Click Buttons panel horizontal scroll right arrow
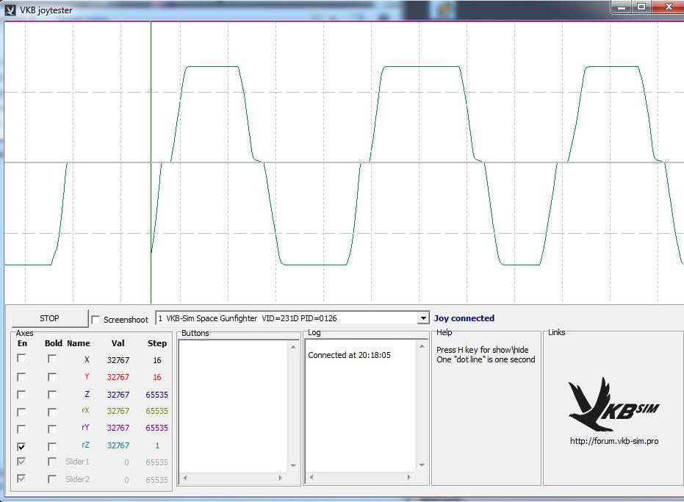Viewport: 684px width, 502px height. coord(280,478)
